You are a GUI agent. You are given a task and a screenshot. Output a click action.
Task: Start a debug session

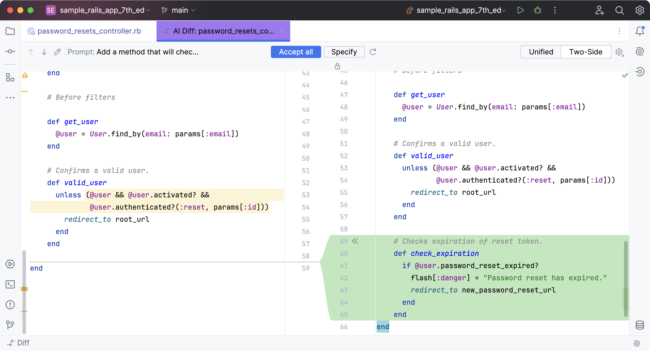tap(538, 10)
